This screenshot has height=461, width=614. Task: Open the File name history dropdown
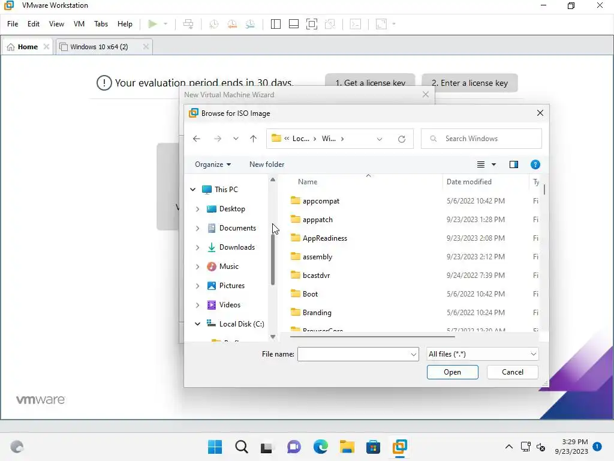click(414, 354)
